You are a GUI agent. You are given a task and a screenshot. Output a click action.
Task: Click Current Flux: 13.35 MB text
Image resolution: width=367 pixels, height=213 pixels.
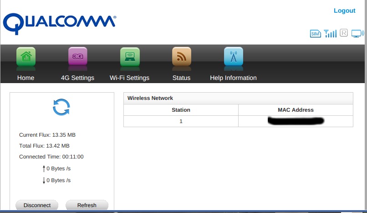(x=47, y=135)
